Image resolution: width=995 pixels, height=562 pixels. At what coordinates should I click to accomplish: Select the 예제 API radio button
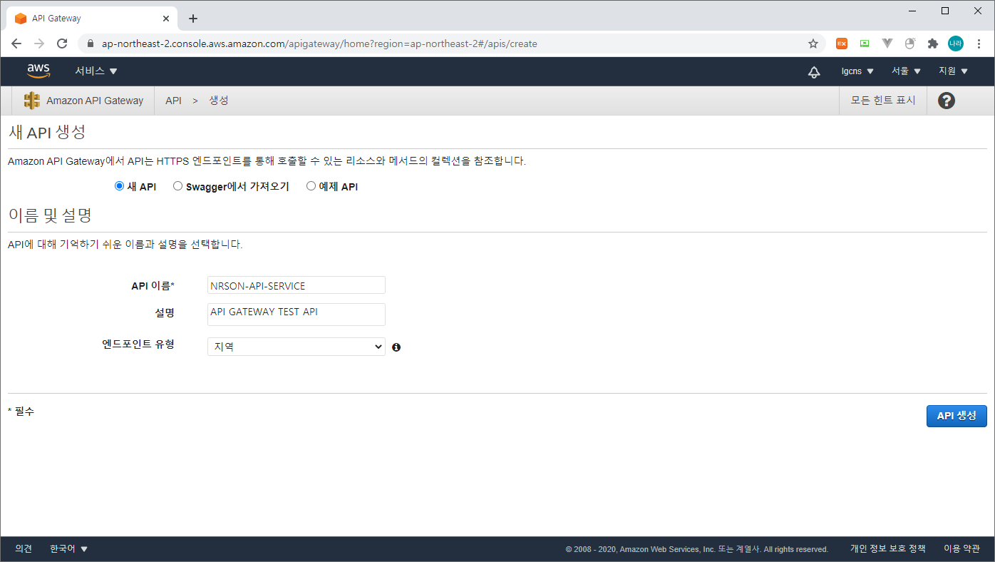click(x=311, y=186)
